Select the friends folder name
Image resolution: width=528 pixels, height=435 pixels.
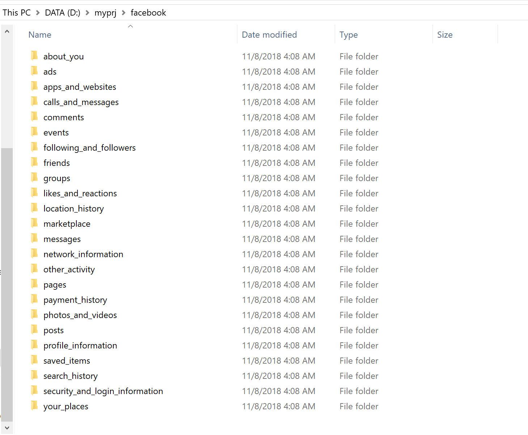point(57,163)
